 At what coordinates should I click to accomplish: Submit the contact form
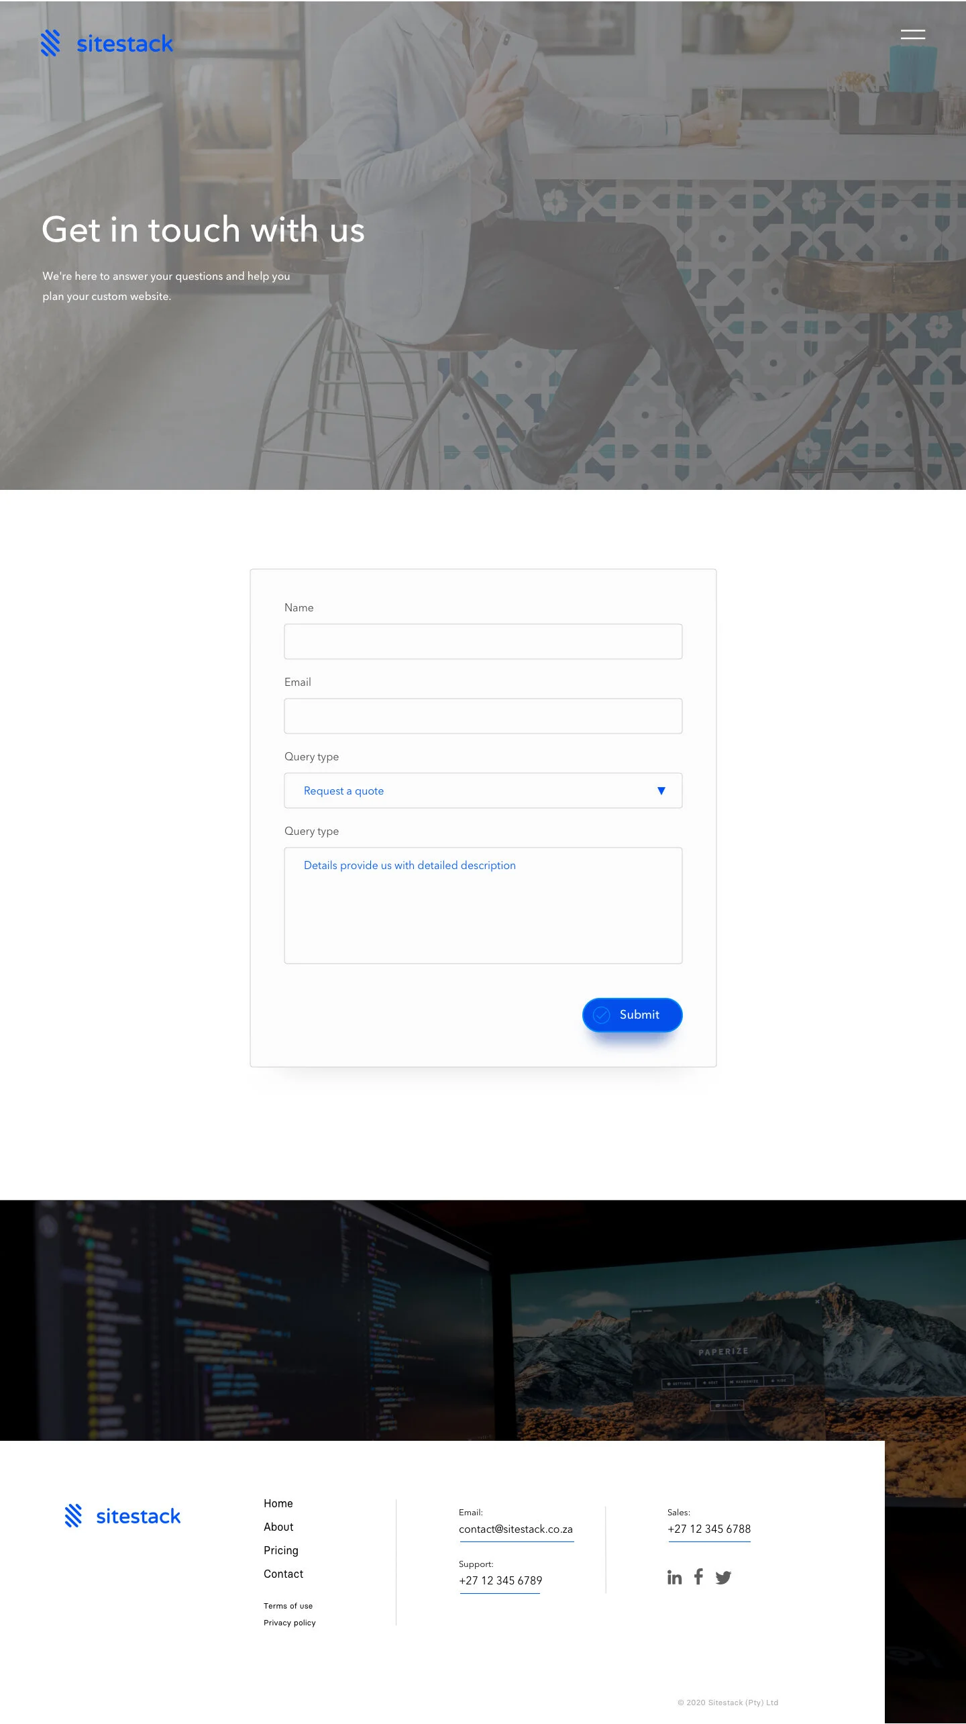tap(632, 1015)
